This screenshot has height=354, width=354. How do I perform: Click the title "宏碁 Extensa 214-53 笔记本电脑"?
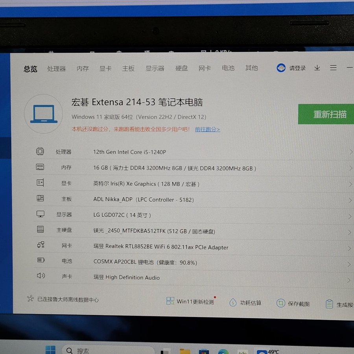[x=137, y=102]
